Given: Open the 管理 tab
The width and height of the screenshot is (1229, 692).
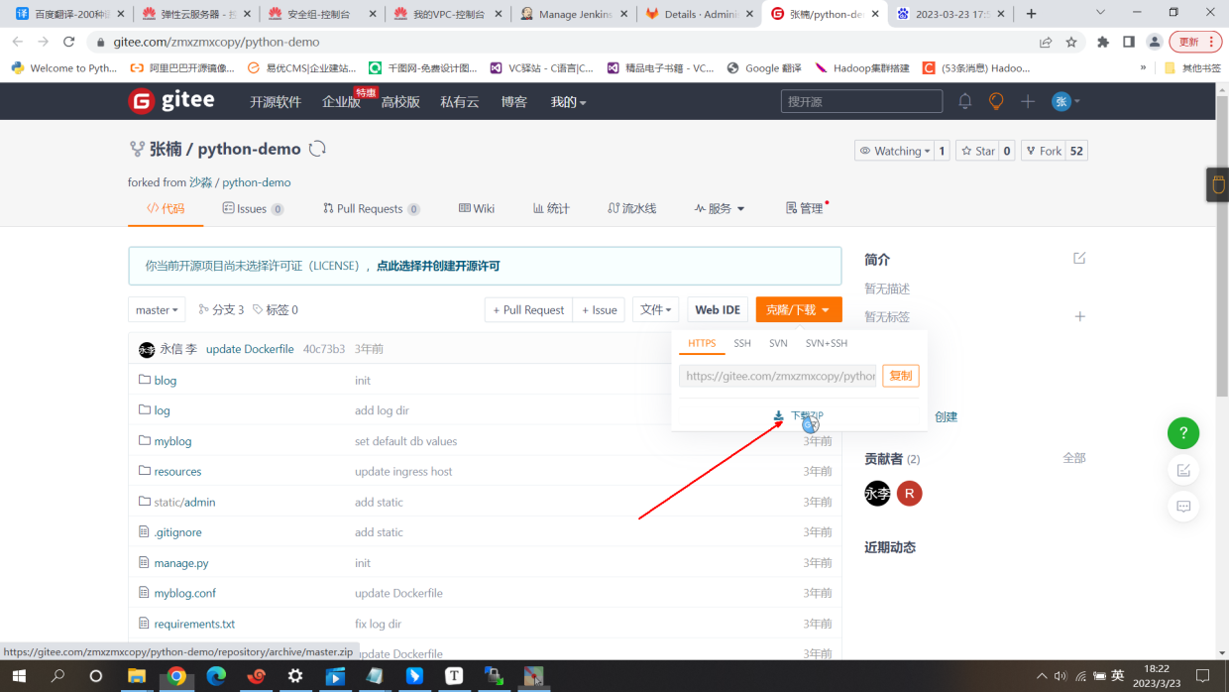Looking at the screenshot, I should click(805, 208).
